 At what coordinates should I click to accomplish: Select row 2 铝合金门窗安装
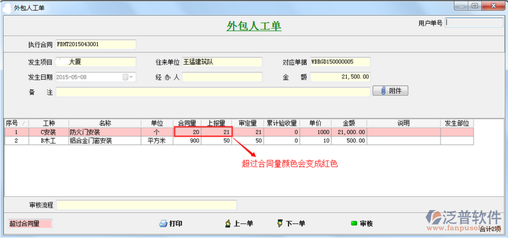(239, 141)
